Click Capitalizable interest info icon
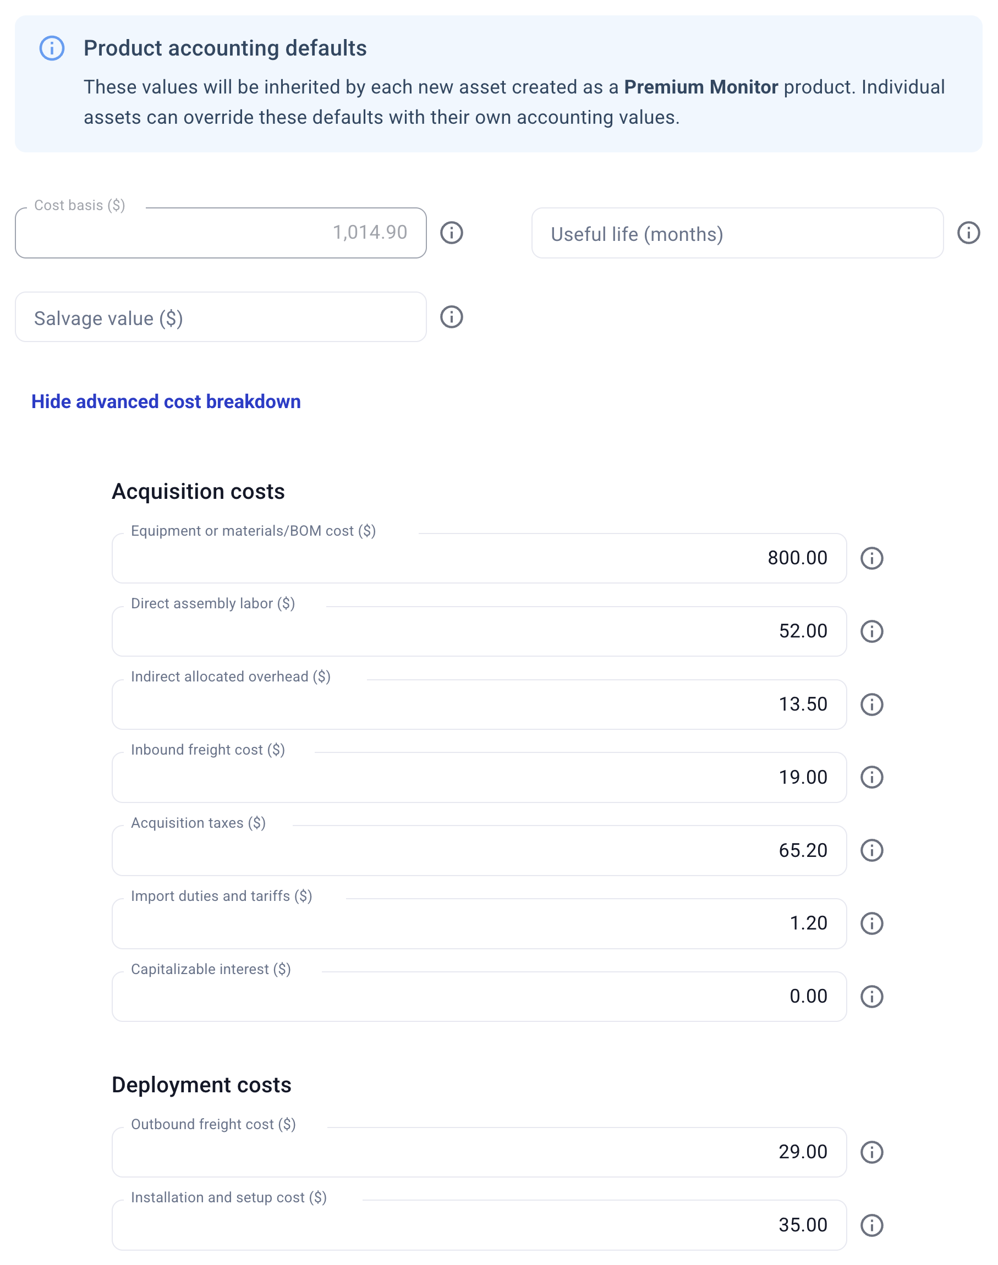This screenshot has height=1265, width=998. [871, 997]
